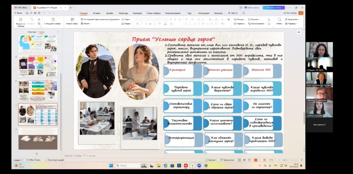Open the Picture (Рисунок) dropdown
Screen dimensions: 353x174
(x=254, y=19)
